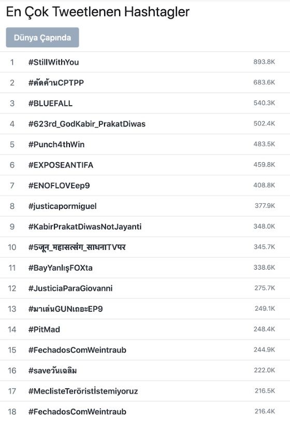Image resolution: width=290 pixels, height=421 pixels.
Task: Open hashtag #623rd_GodKabir_PrakatDiwas
Action: click(87, 124)
